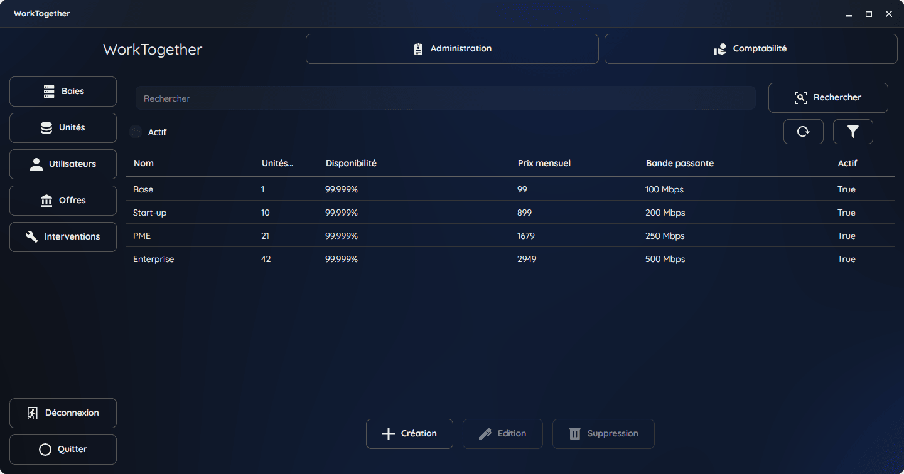Click the refresh icon button
The width and height of the screenshot is (904, 474).
click(803, 132)
